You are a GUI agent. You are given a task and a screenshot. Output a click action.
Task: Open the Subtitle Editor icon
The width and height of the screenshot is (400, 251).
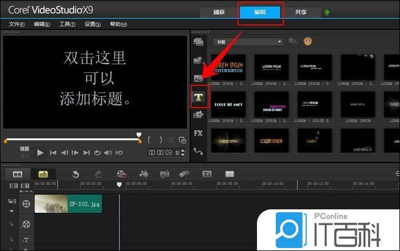click(x=207, y=175)
